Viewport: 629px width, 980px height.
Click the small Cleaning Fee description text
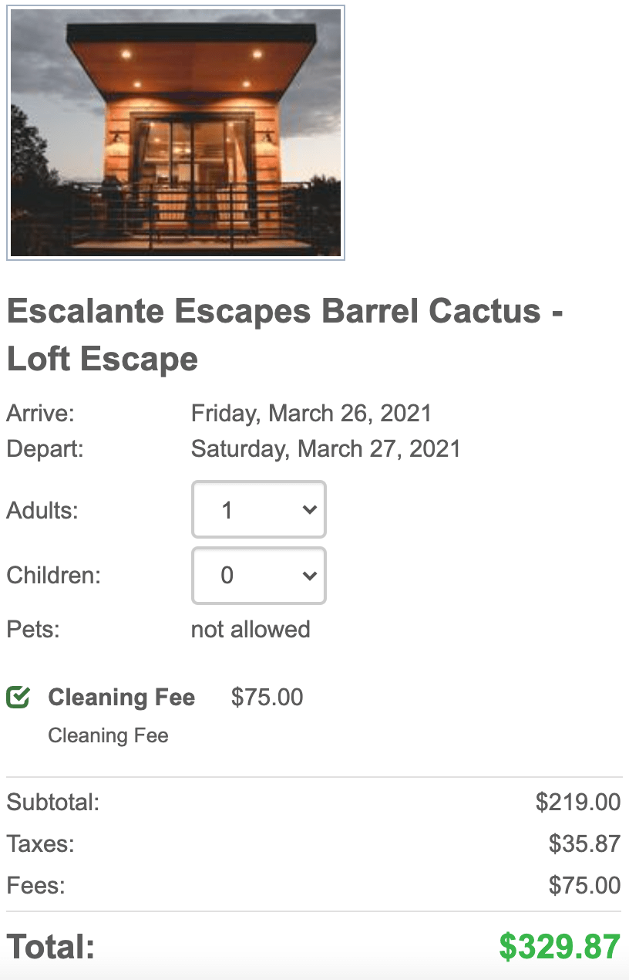pos(108,735)
